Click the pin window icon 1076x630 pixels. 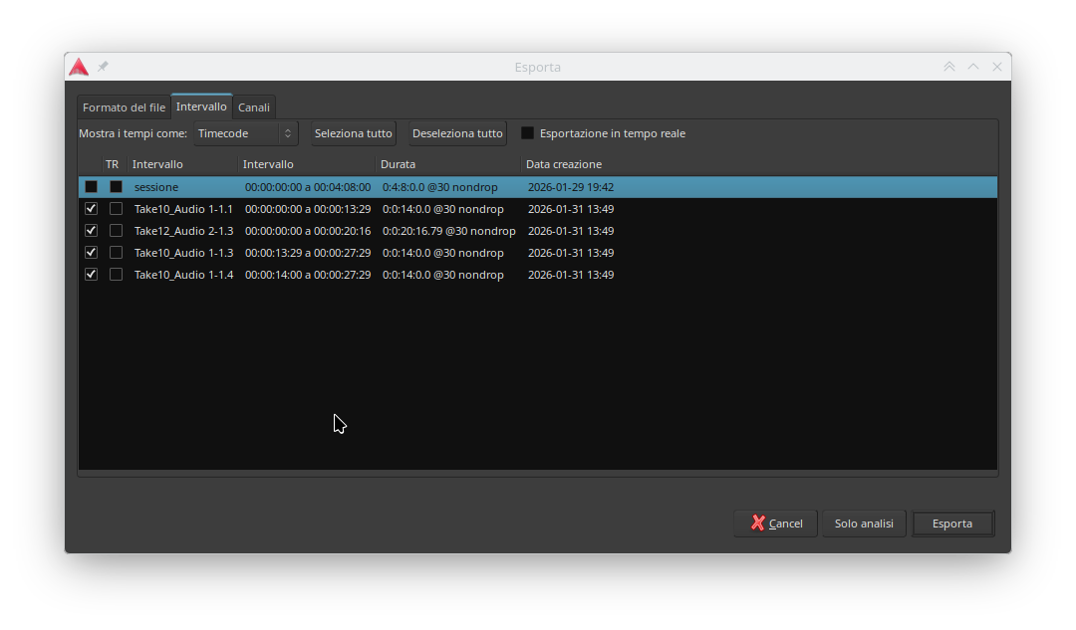[x=103, y=67]
